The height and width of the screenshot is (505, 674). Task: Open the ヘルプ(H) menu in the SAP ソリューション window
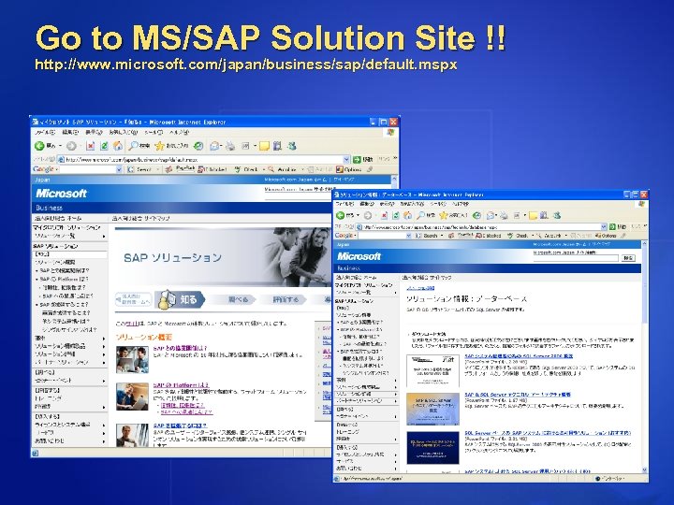[179, 132]
